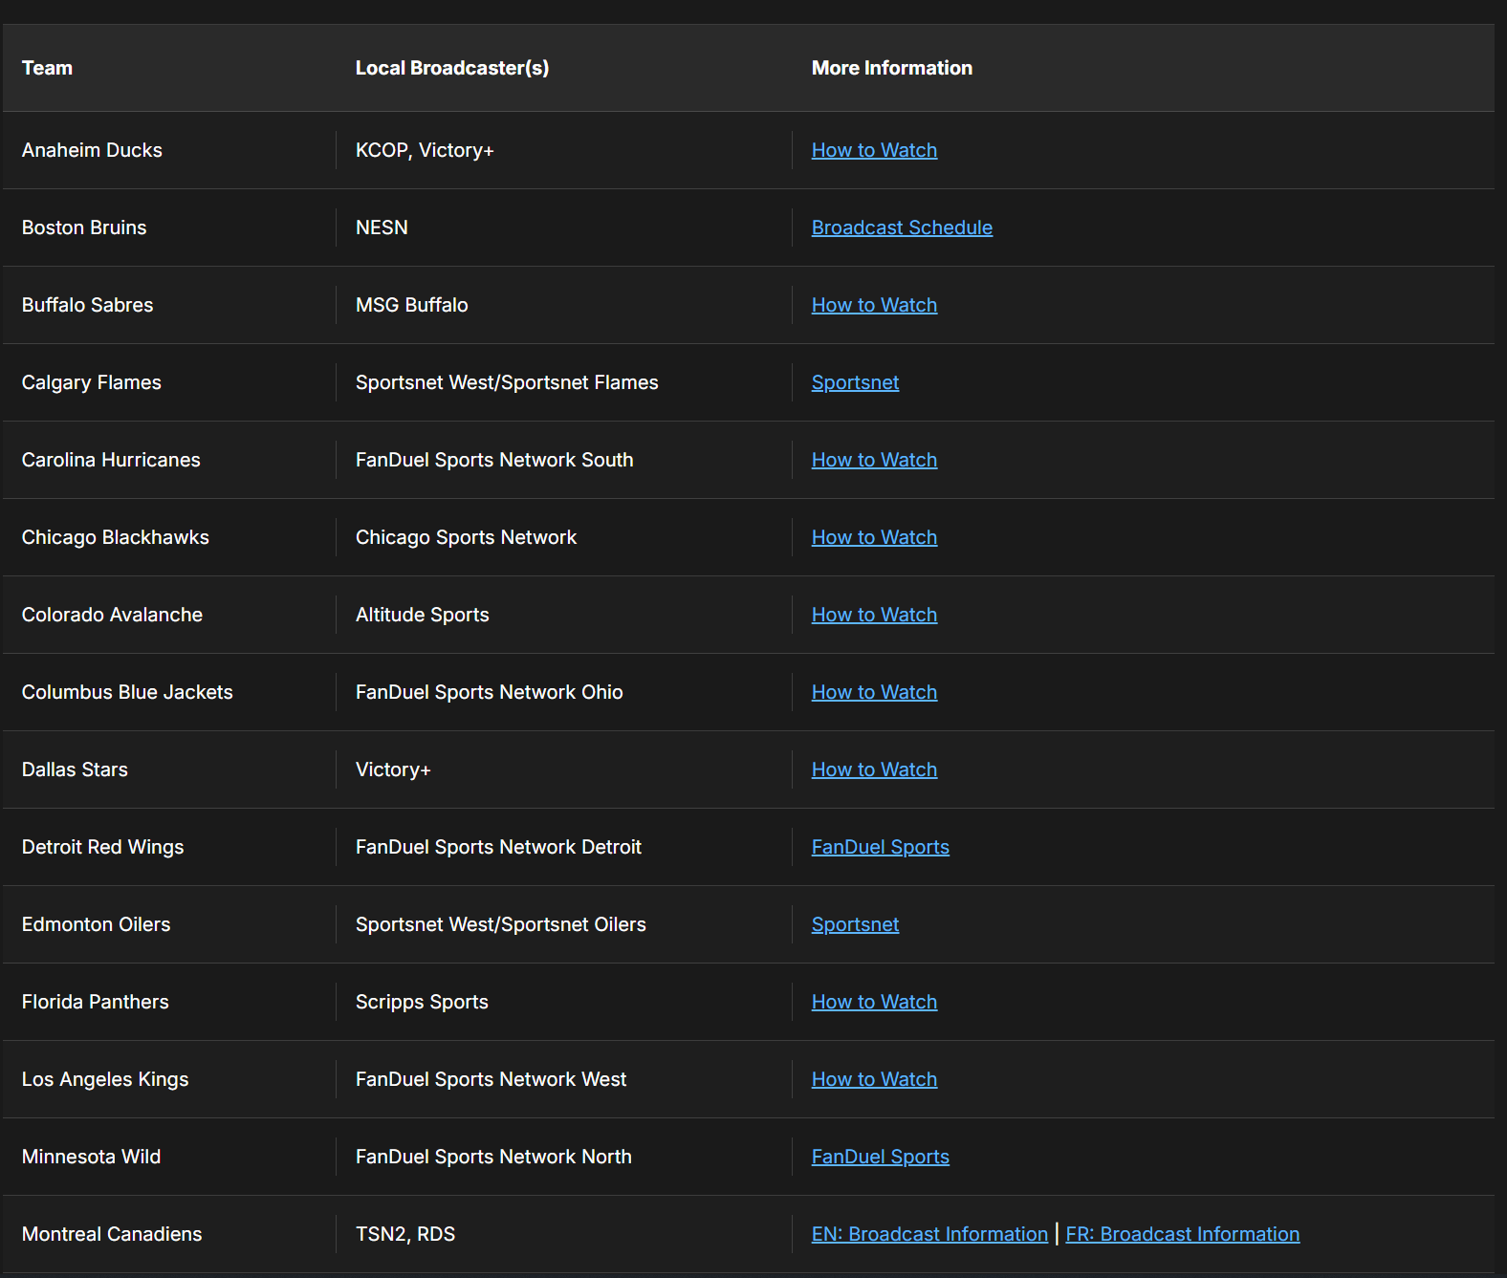
Task: Open Chicago Blackhawks How to Watch link
Action: (874, 537)
